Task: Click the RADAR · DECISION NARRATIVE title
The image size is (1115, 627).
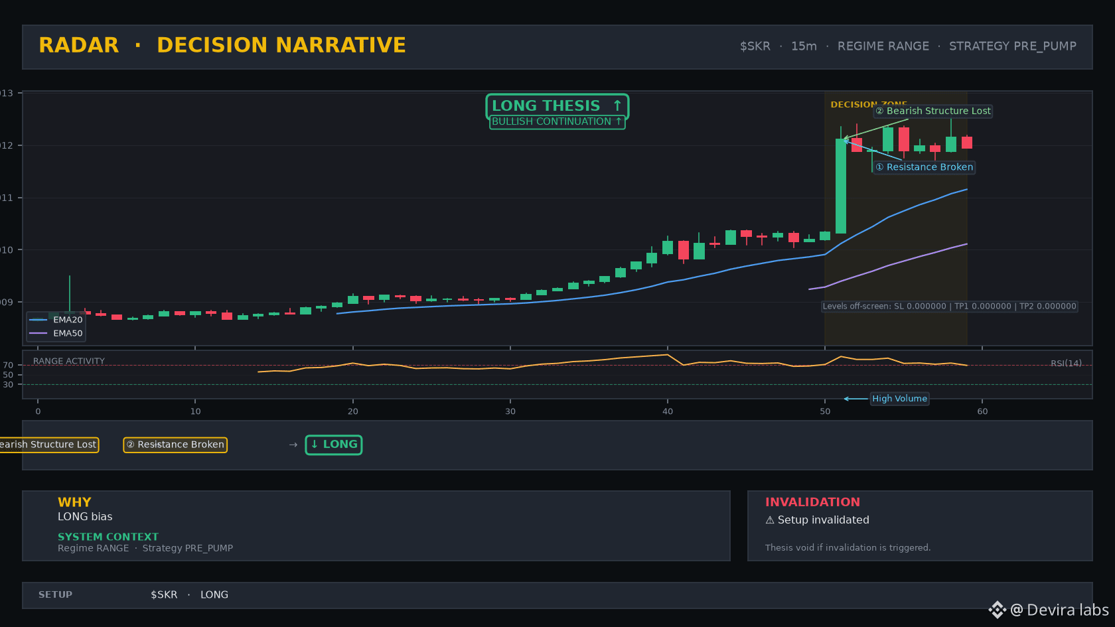Action: click(x=222, y=45)
